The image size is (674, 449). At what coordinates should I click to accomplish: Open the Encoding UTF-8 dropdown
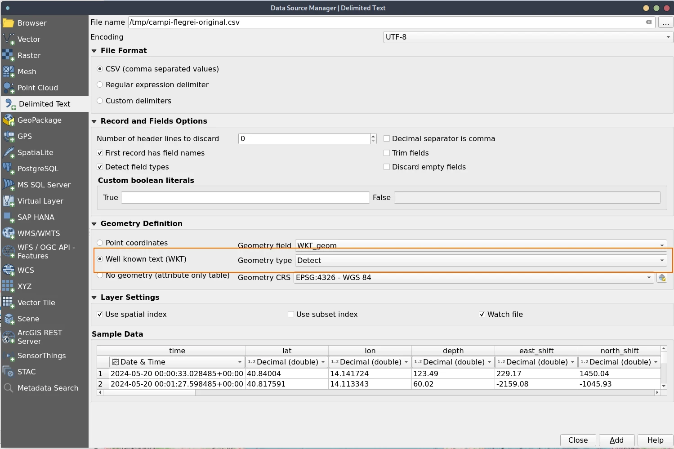(528, 37)
